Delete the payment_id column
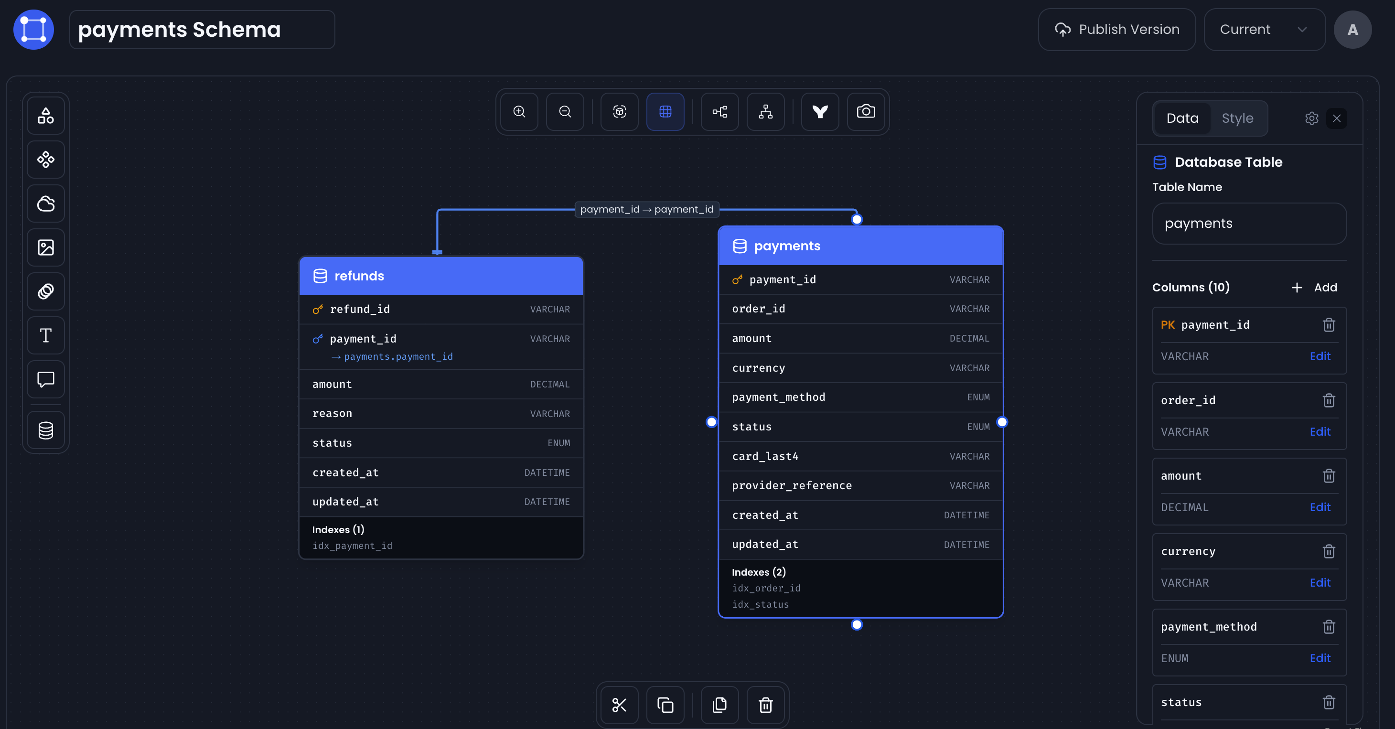 coord(1329,325)
